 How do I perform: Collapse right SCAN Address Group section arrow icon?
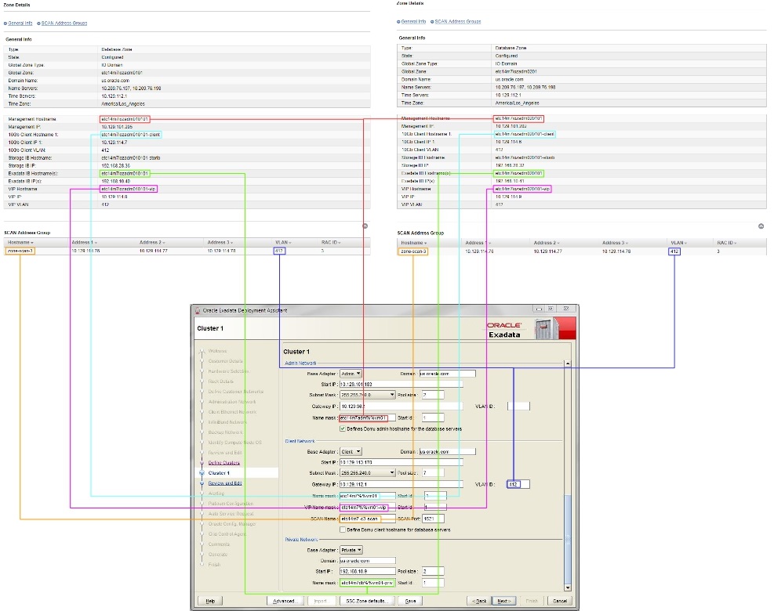pyautogui.click(x=761, y=226)
